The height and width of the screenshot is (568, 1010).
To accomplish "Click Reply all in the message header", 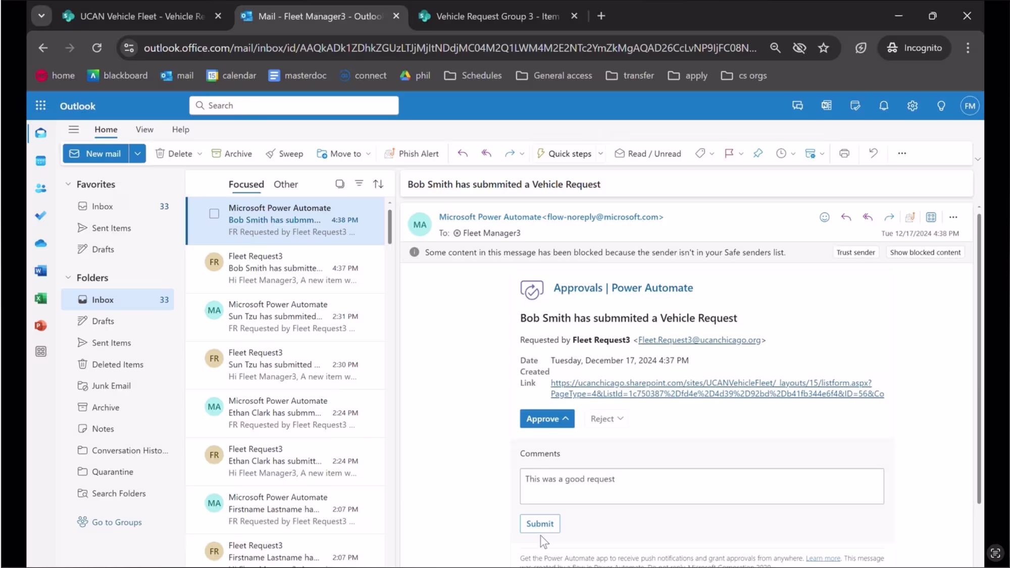I will (x=868, y=217).
